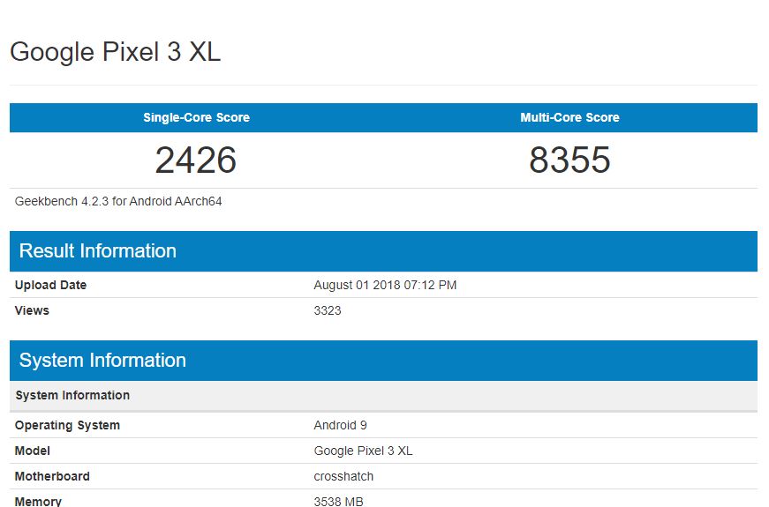Click the Android 9 value
The width and height of the screenshot is (769, 507).
(x=341, y=425)
